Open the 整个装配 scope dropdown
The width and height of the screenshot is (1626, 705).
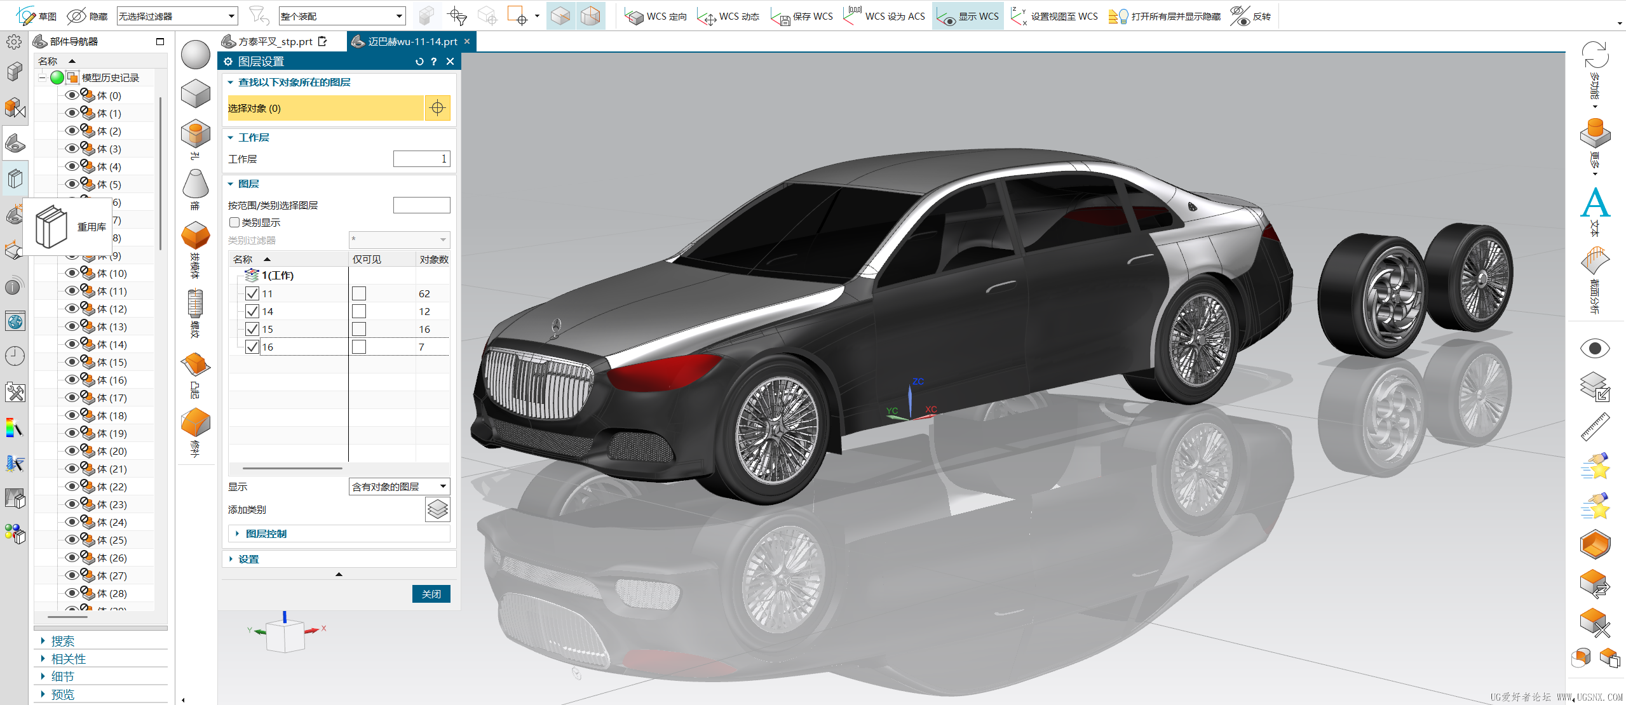pyautogui.click(x=342, y=16)
